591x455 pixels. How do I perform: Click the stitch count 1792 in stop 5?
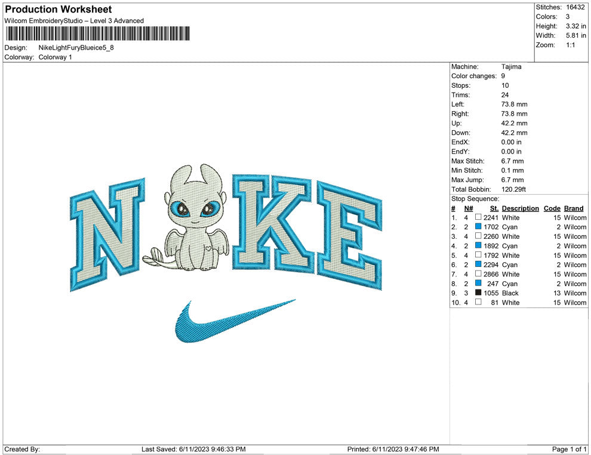[x=491, y=255]
